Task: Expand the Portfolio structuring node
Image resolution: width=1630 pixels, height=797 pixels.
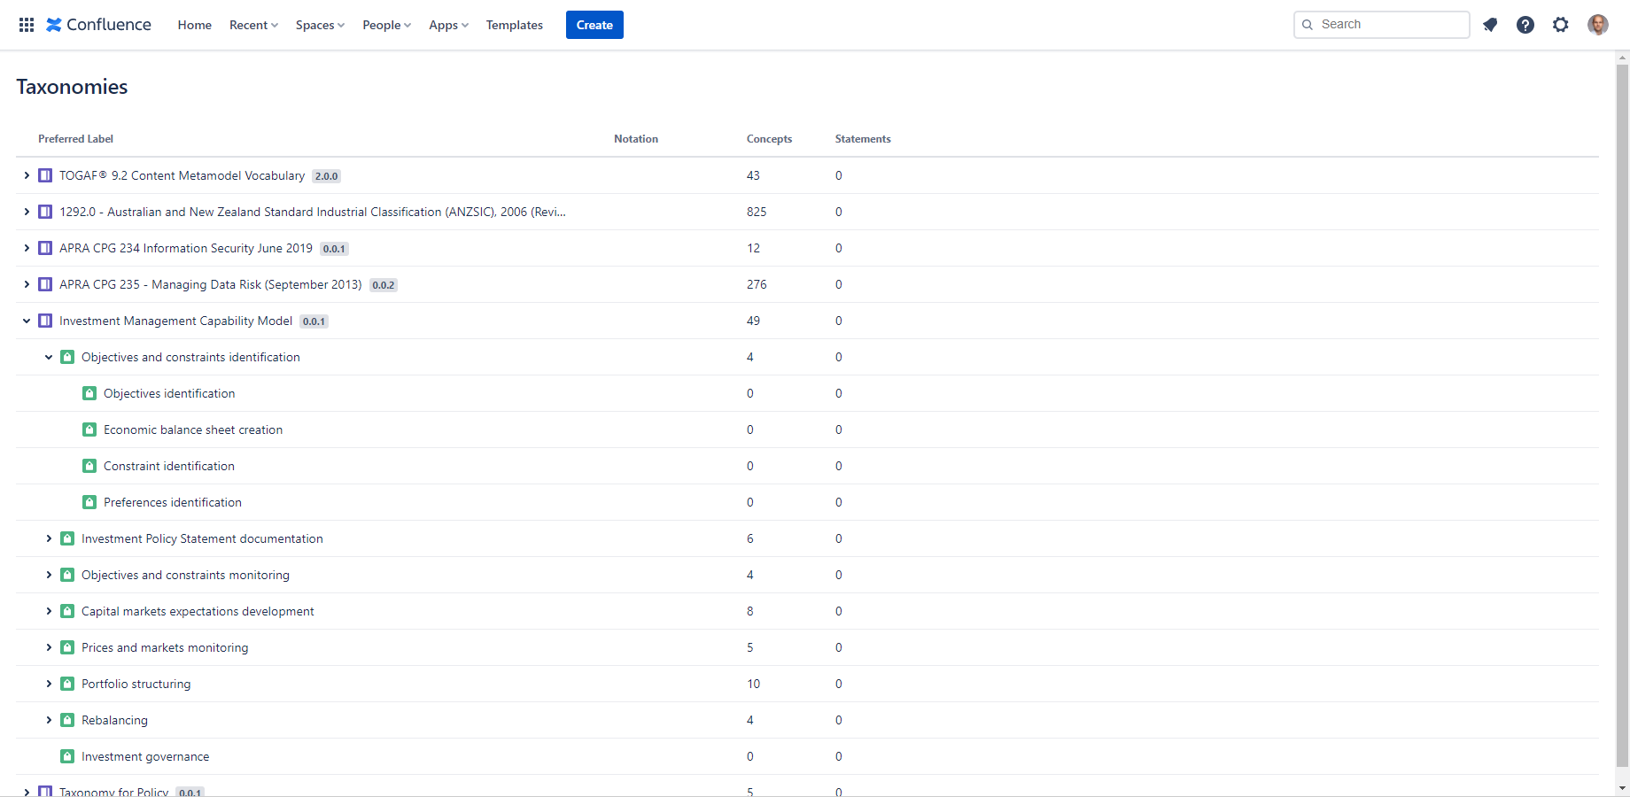Action: point(49,684)
